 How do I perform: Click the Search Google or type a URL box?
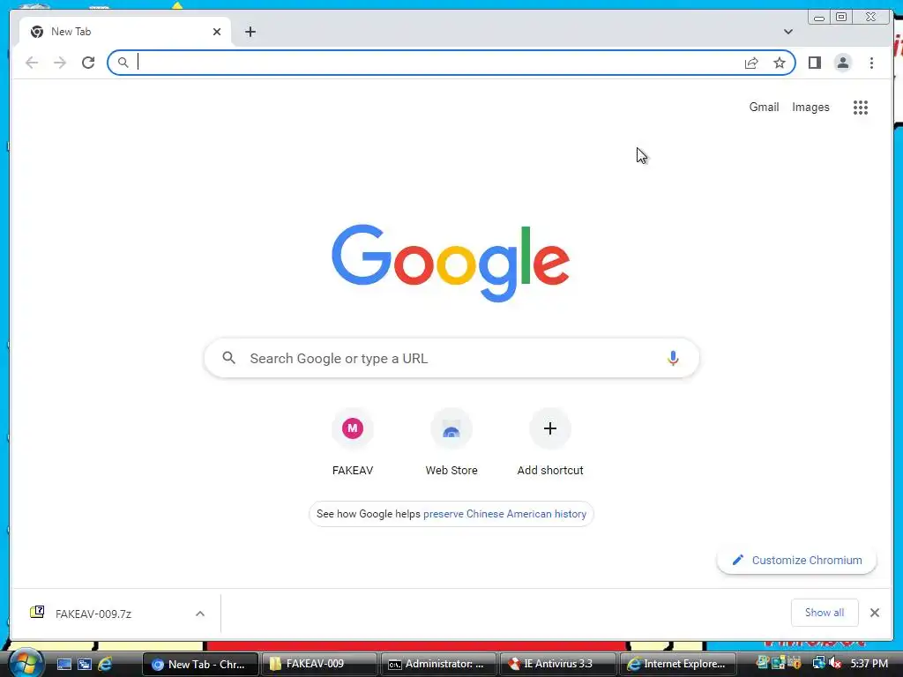pyautogui.click(x=451, y=358)
